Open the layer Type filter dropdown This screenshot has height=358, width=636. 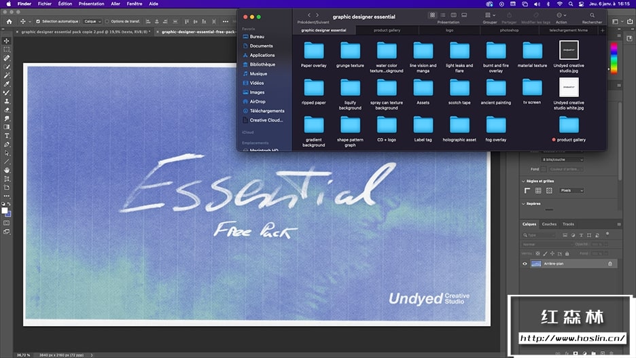pos(539,235)
